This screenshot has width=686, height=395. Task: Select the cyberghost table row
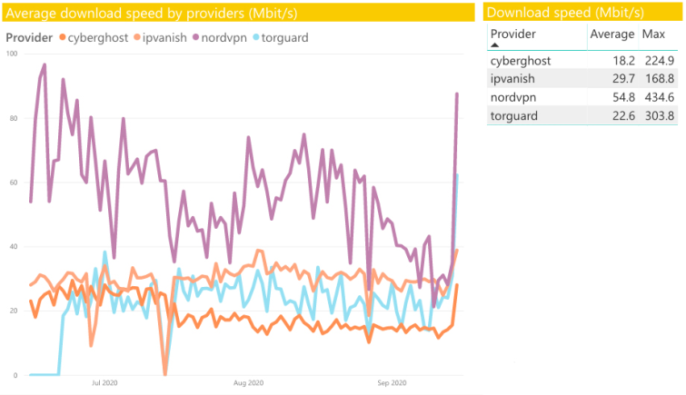coord(582,60)
